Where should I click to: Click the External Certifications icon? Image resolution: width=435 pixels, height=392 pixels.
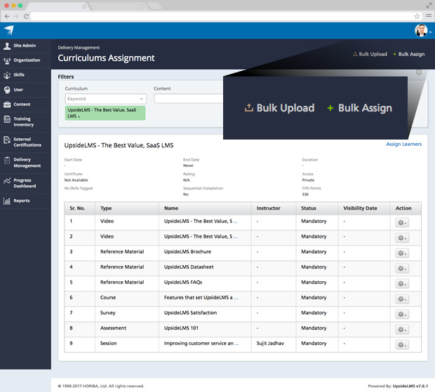(x=7, y=140)
